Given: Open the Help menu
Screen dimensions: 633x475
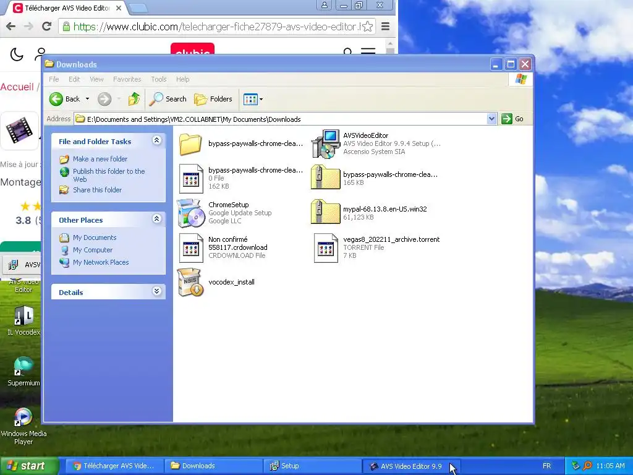Looking at the screenshot, I should [x=182, y=79].
